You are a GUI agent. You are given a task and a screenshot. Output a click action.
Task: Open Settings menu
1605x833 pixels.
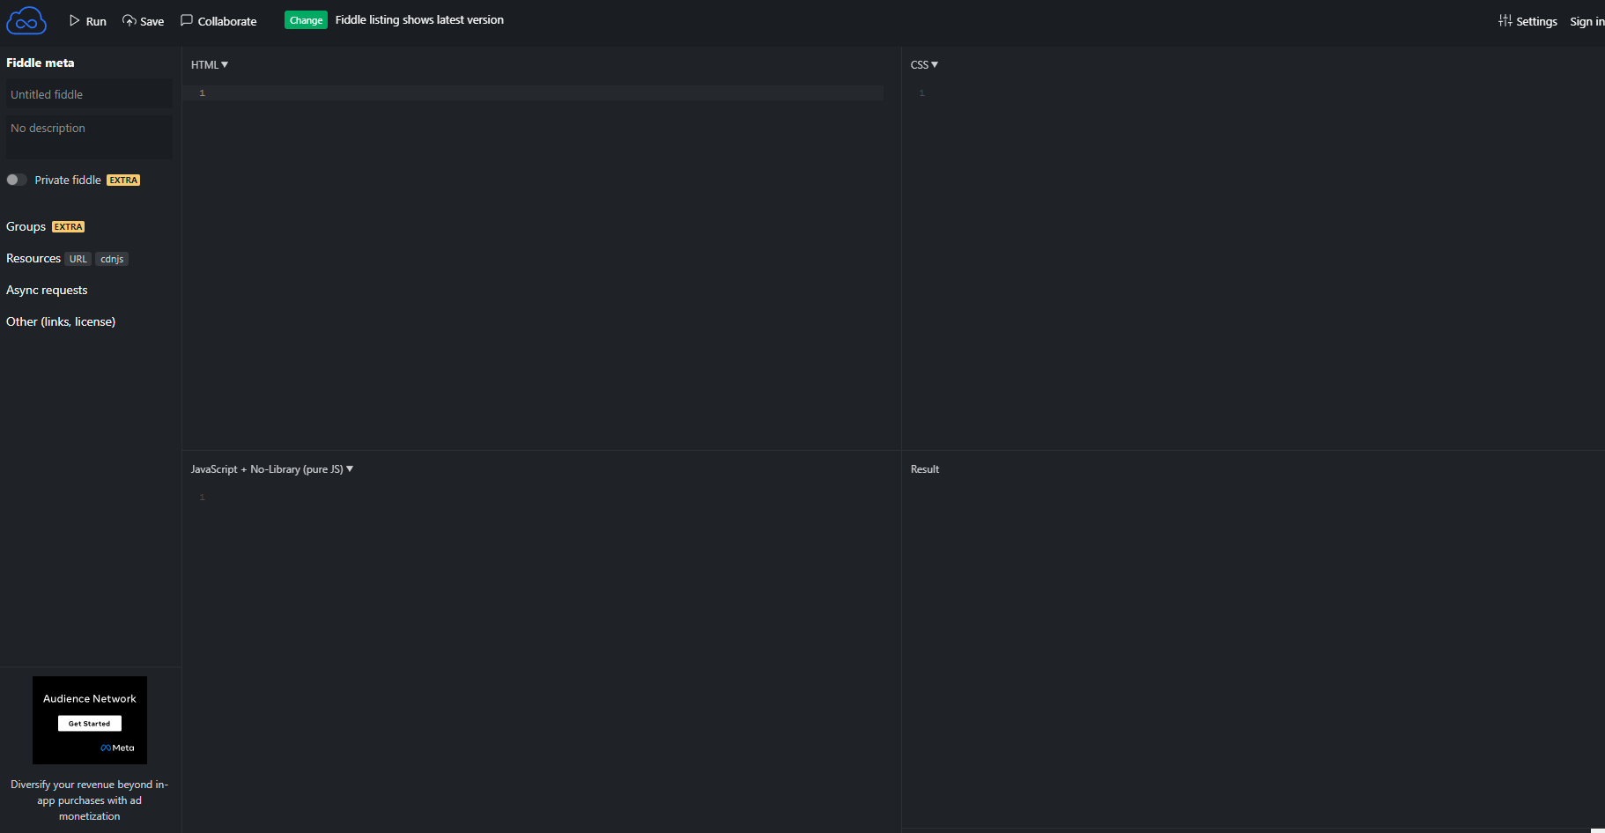tap(1528, 21)
